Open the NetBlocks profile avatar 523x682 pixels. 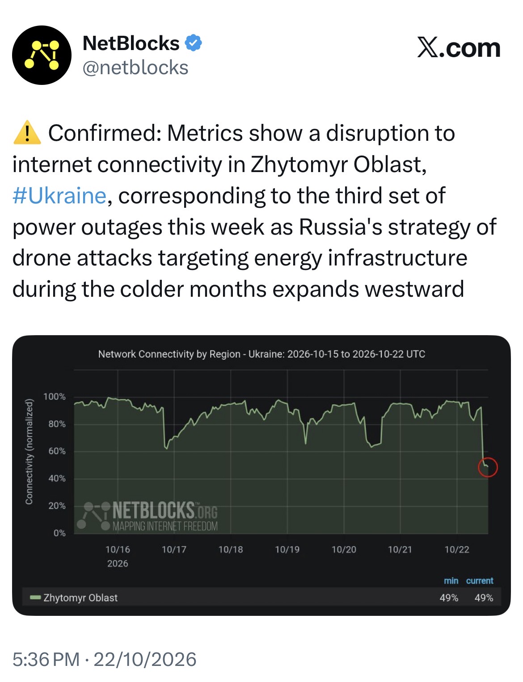[42, 55]
